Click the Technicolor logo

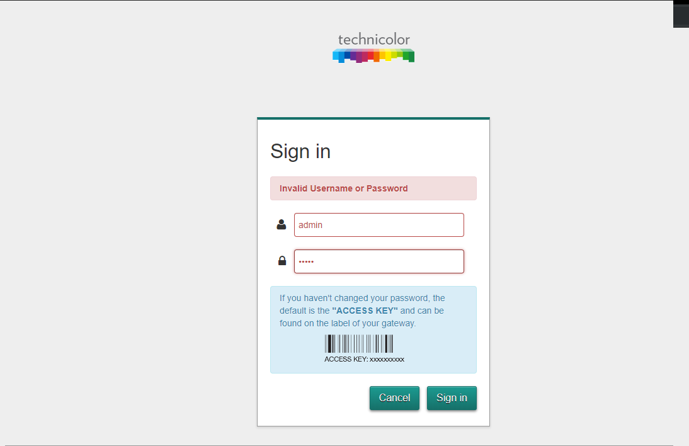tap(373, 47)
